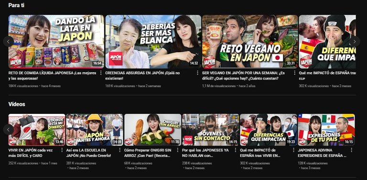Click the 1,1 M de visualizaciones text
The height and width of the screenshot is (180, 367).
coord(219,86)
